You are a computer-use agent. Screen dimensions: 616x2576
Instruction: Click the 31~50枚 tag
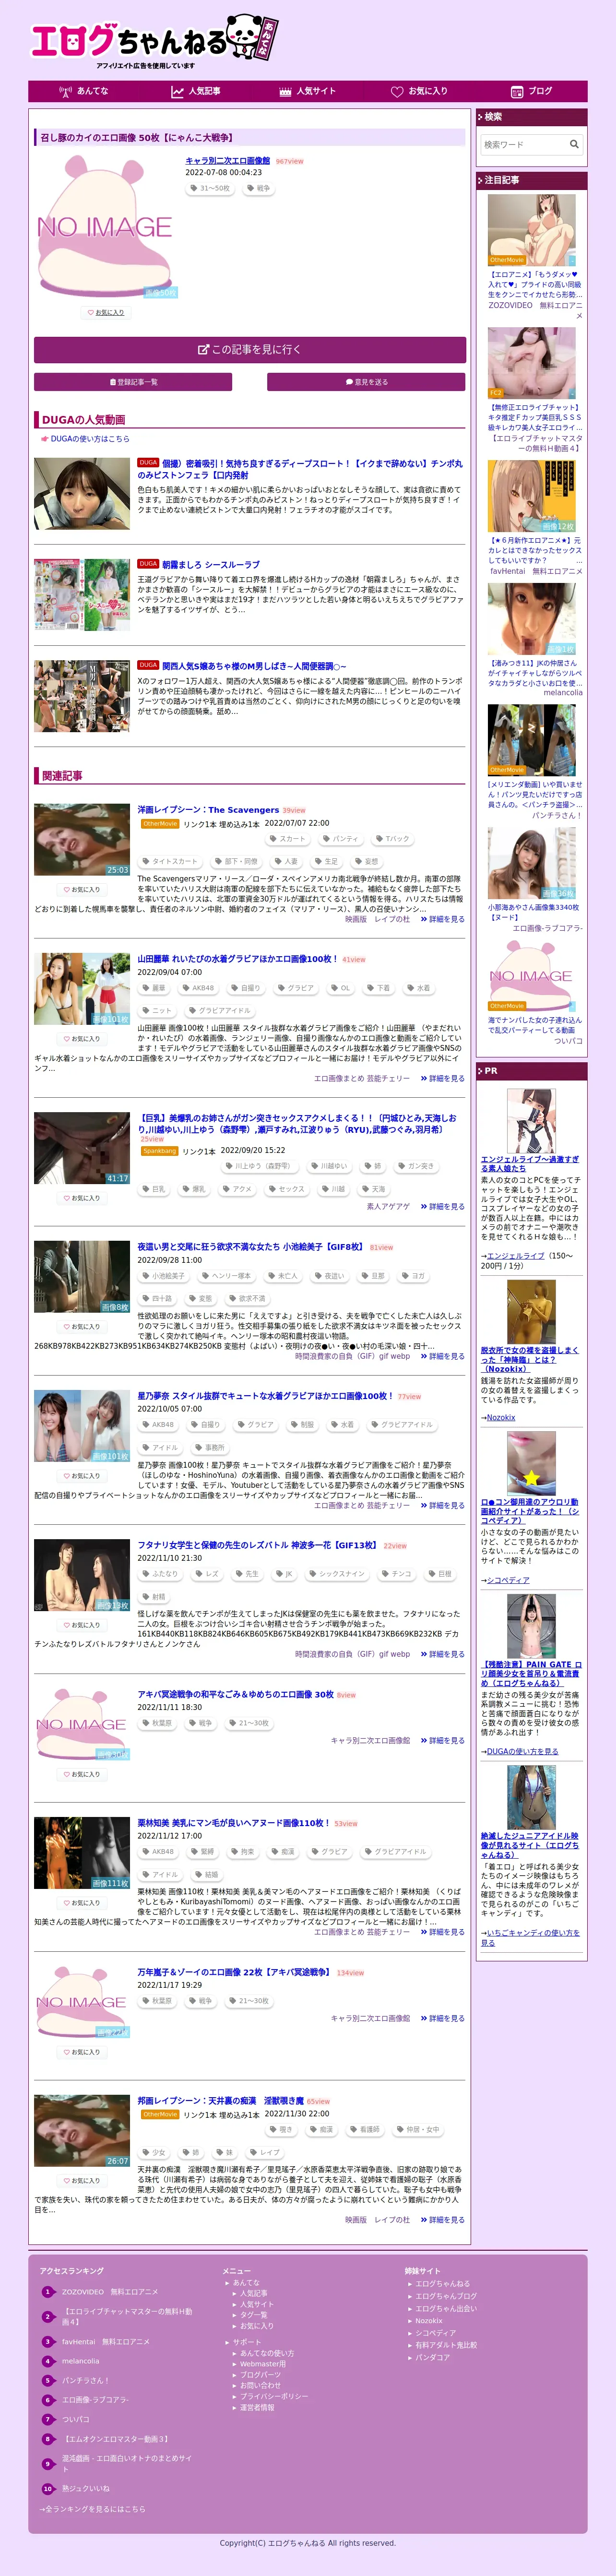click(210, 188)
